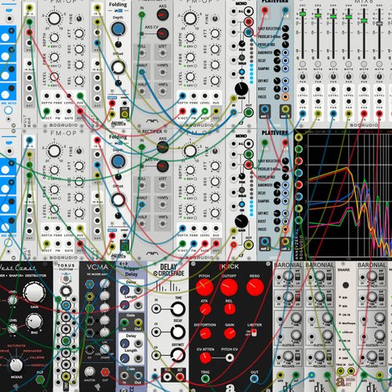Click the DISTORTION knob on KICK module
The width and height of the screenshot is (392, 392).
205,333
